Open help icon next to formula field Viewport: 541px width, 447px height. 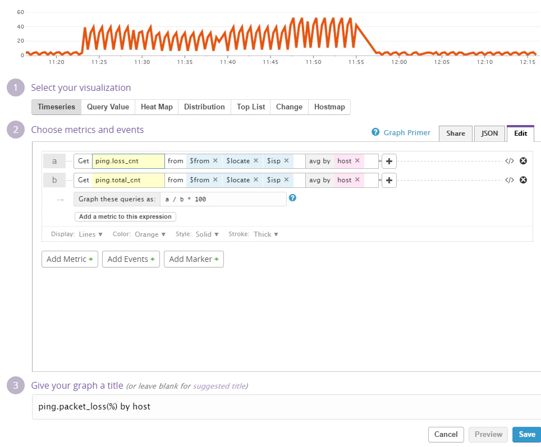tap(292, 198)
